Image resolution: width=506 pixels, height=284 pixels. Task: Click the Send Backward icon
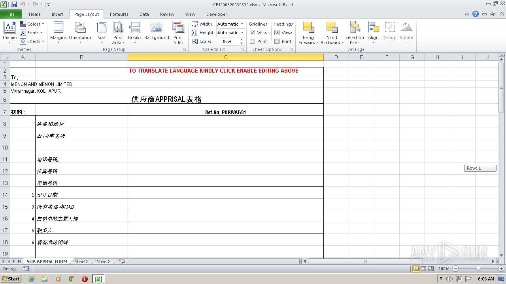click(332, 28)
